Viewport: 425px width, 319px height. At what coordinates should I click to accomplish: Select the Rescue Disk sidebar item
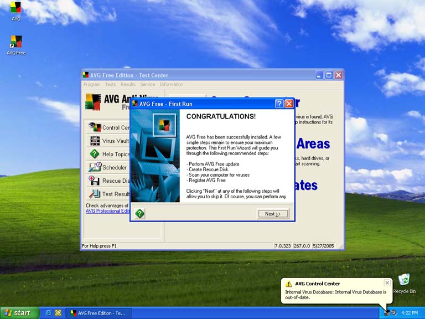click(108, 181)
